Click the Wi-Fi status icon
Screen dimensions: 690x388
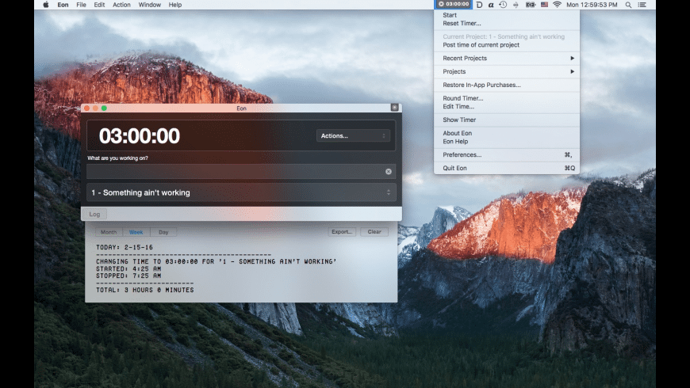pyautogui.click(x=557, y=5)
